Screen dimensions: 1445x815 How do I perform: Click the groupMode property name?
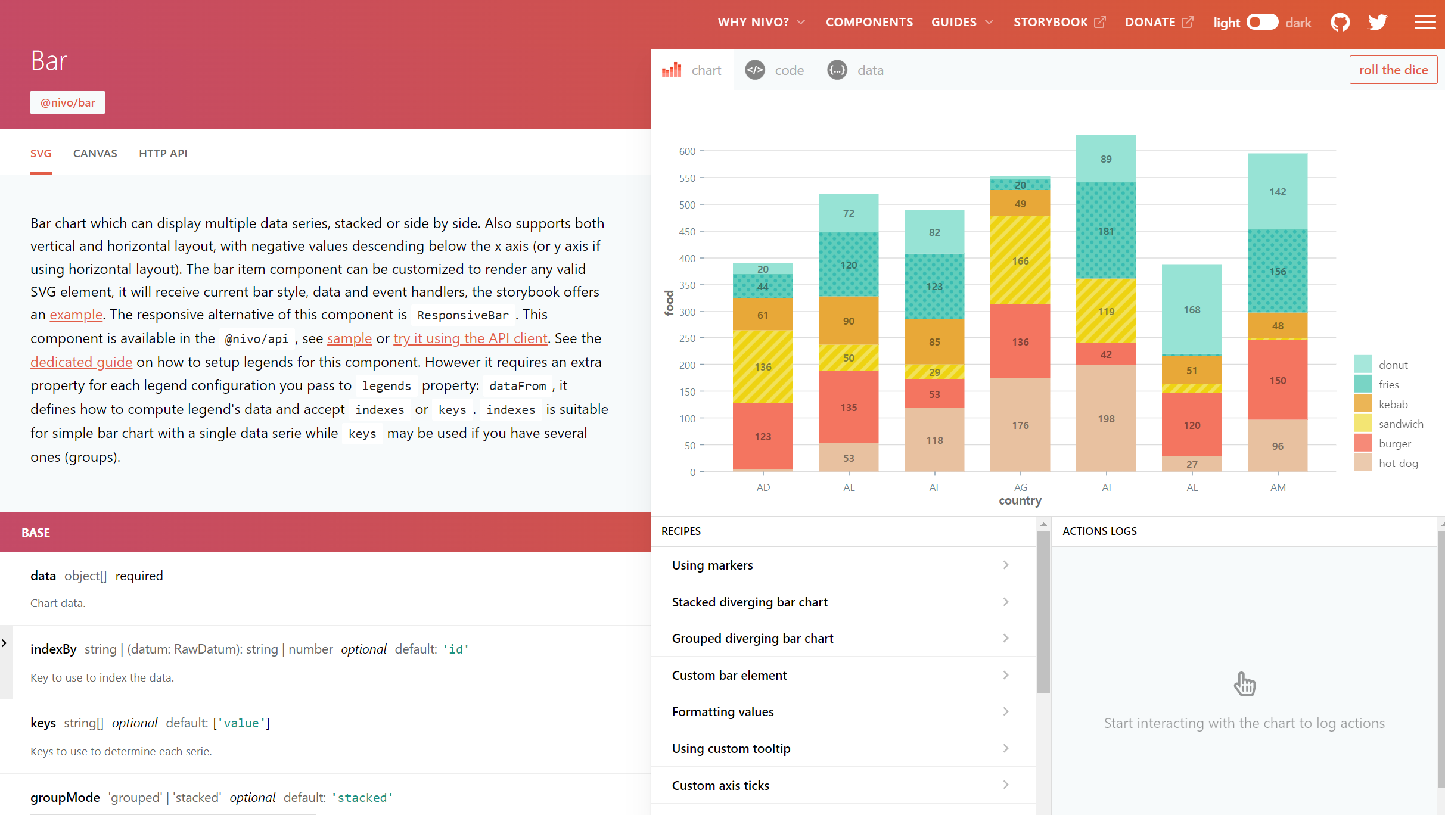[x=65, y=797]
